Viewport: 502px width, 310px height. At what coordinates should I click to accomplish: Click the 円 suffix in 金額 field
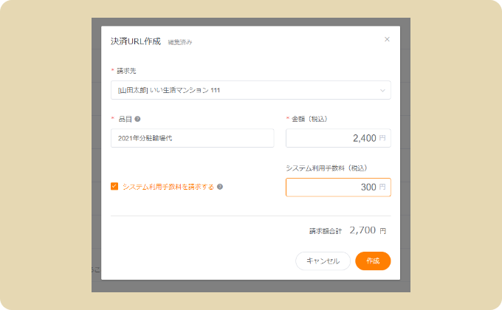pos(382,138)
